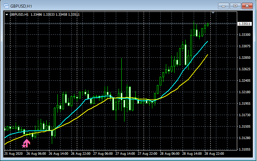The image size is (257, 161).
Task: Minimize the GBPUSD,H1 chart window
Action: [223, 6]
